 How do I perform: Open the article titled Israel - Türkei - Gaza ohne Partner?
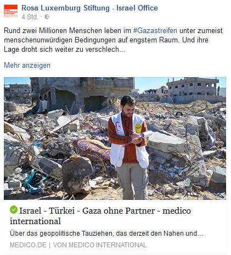point(100,216)
